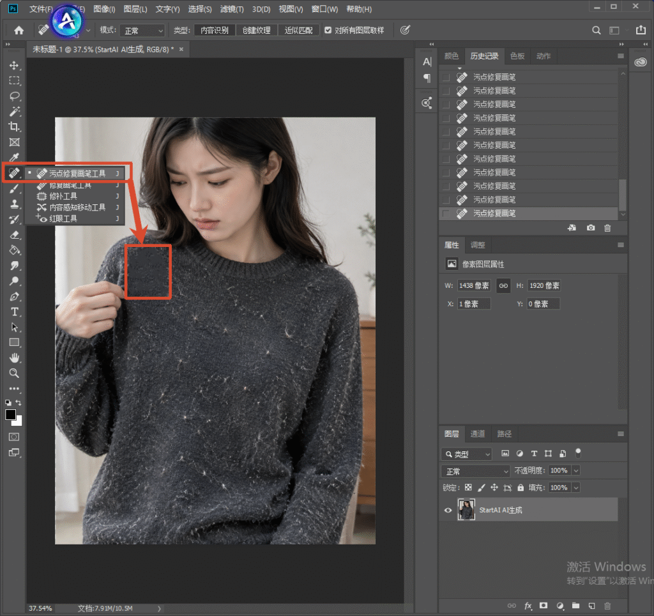Select the Rectangular Marquee tool
The height and width of the screenshot is (616, 654).
(15, 81)
